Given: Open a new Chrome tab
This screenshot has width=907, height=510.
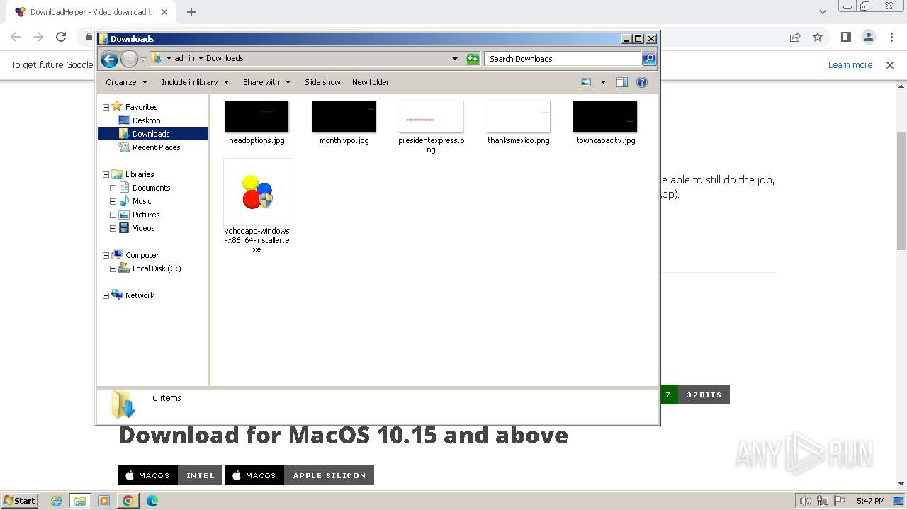Looking at the screenshot, I should click(191, 12).
